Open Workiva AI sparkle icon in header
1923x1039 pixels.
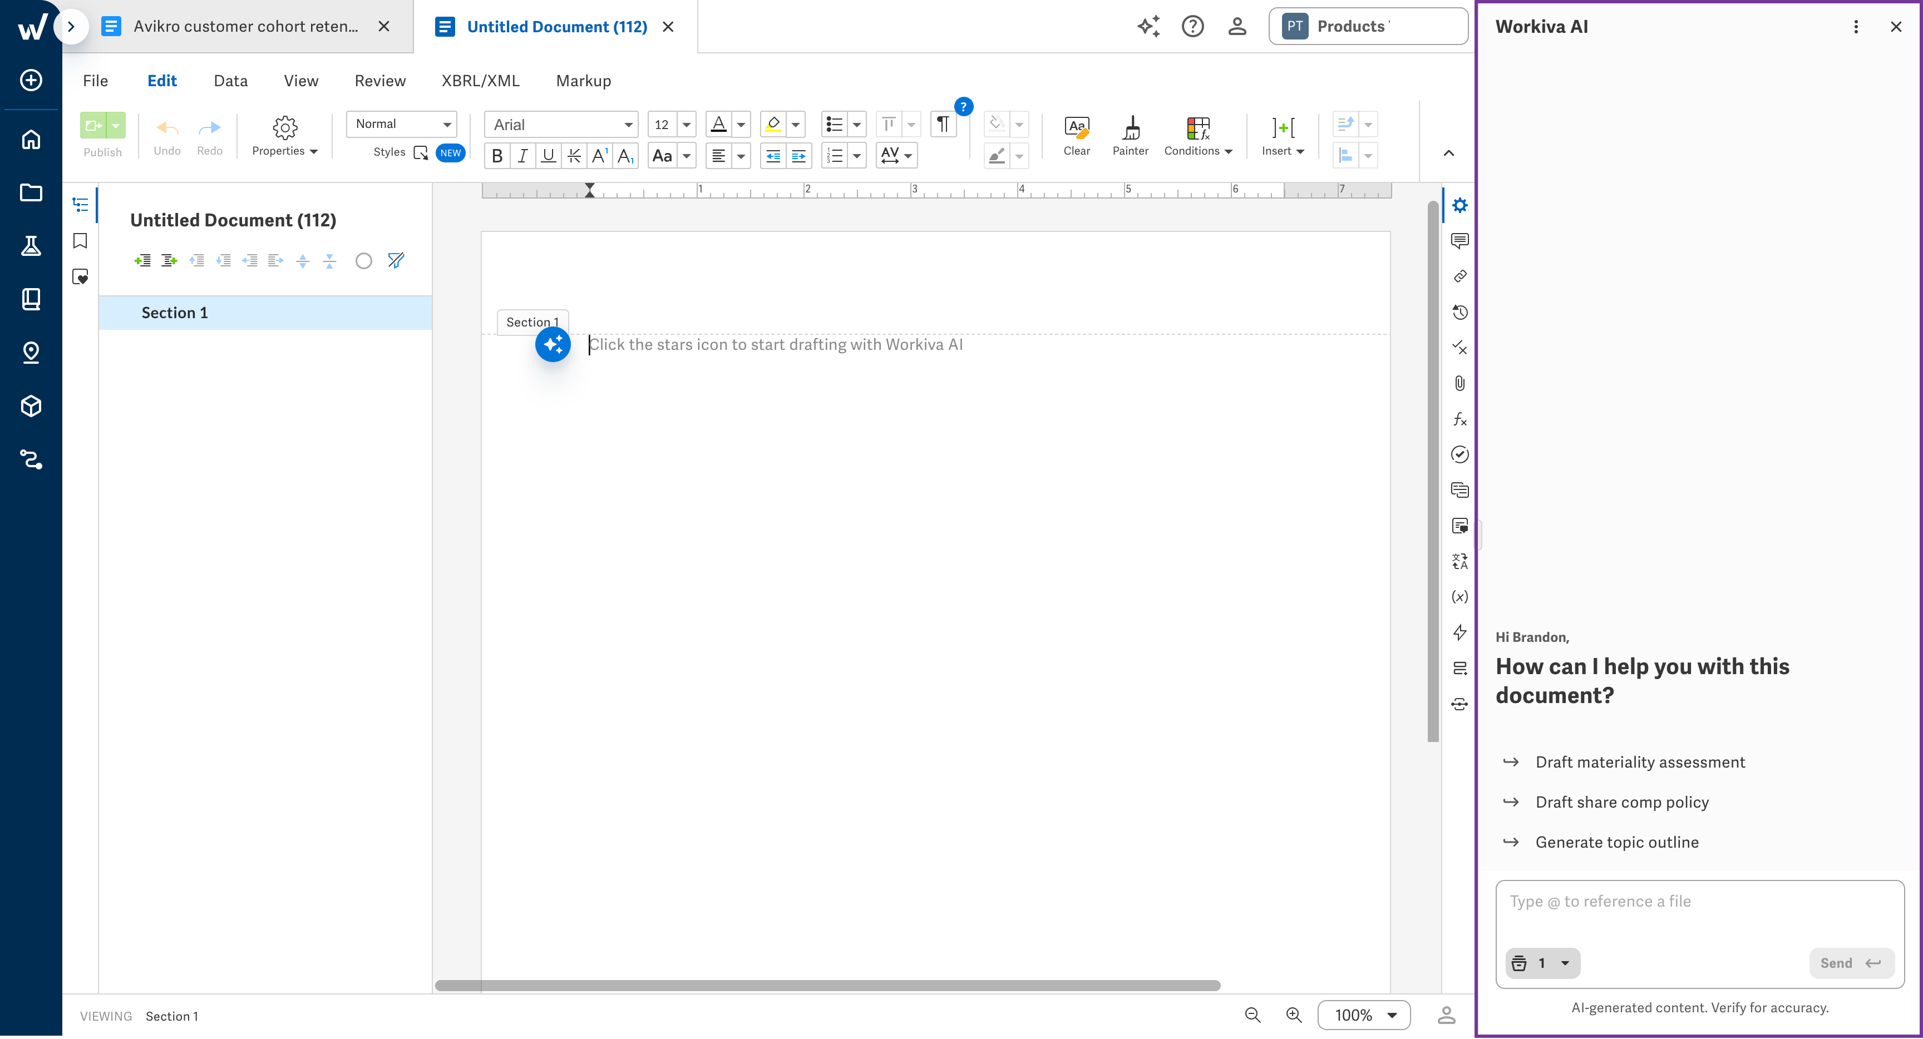pyautogui.click(x=1148, y=26)
